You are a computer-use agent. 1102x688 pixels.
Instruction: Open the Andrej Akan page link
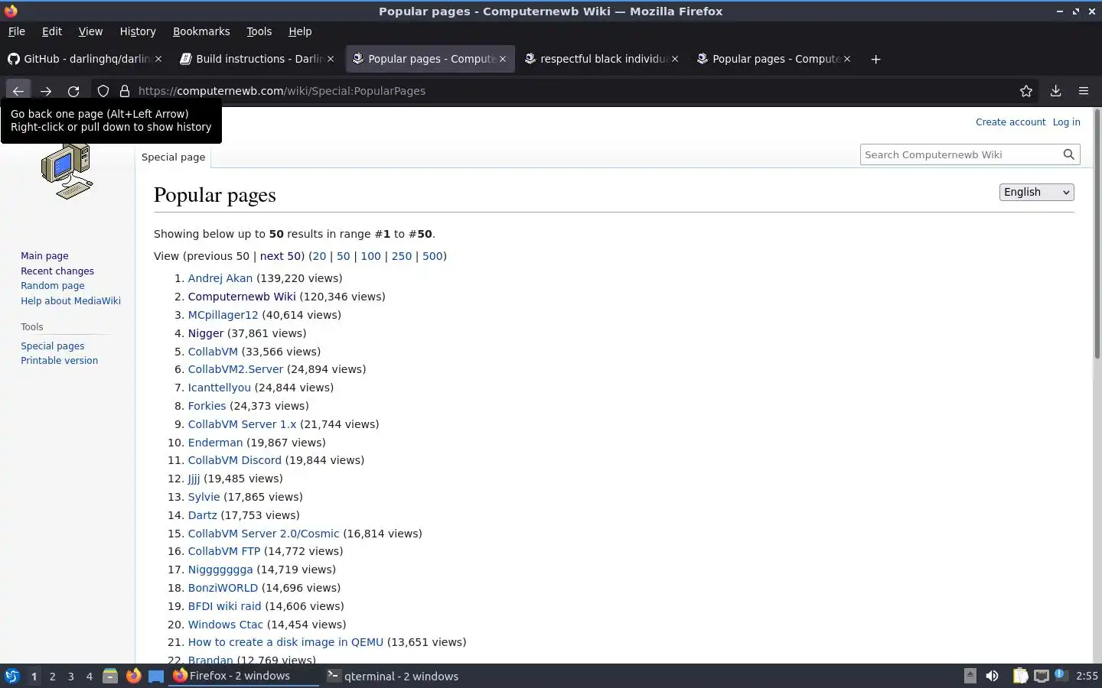coord(220,278)
